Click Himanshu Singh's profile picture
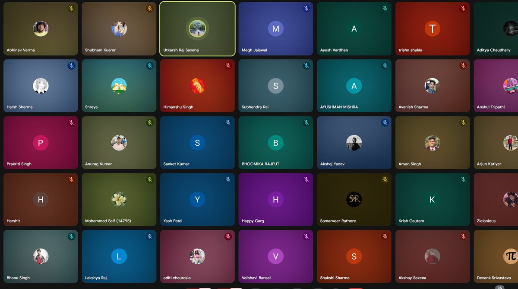The width and height of the screenshot is (518, 289). pyautogui.click(x=197, y=86)
